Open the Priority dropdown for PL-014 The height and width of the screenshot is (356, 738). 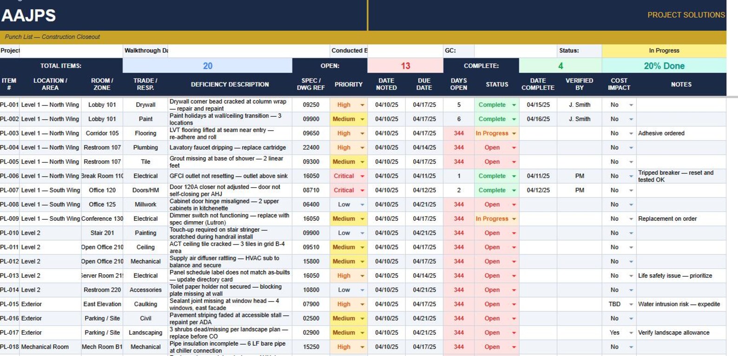click(362, 290)
